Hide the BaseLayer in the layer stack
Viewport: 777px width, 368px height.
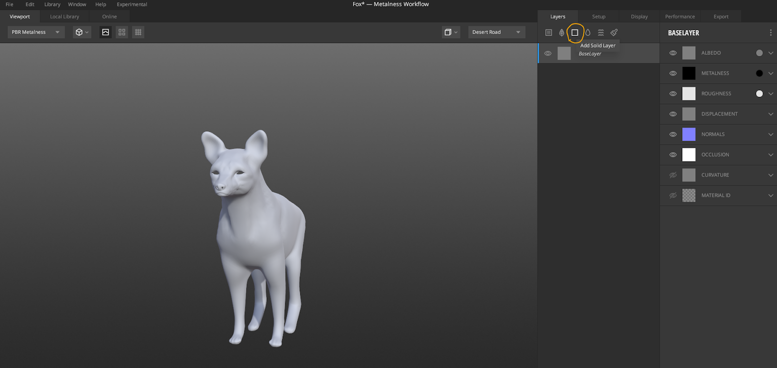point(548,53)
